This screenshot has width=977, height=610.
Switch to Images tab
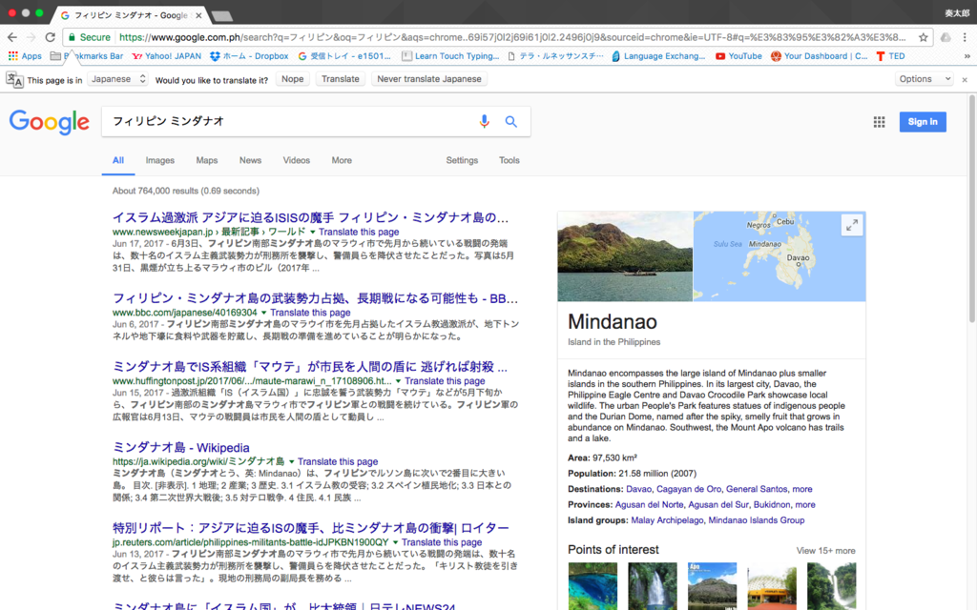[160, 160]
